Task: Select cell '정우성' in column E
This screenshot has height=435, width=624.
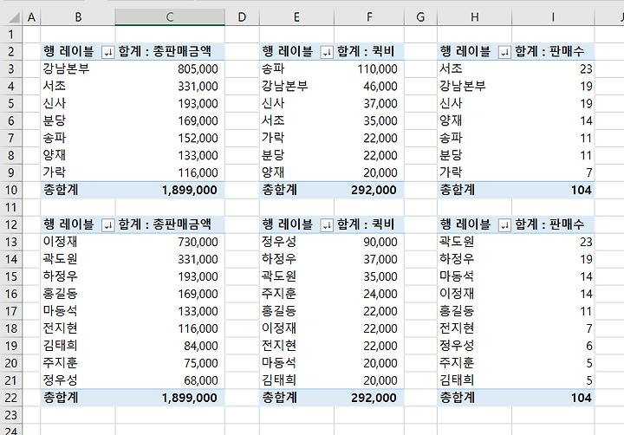Action: coord(296,242)
